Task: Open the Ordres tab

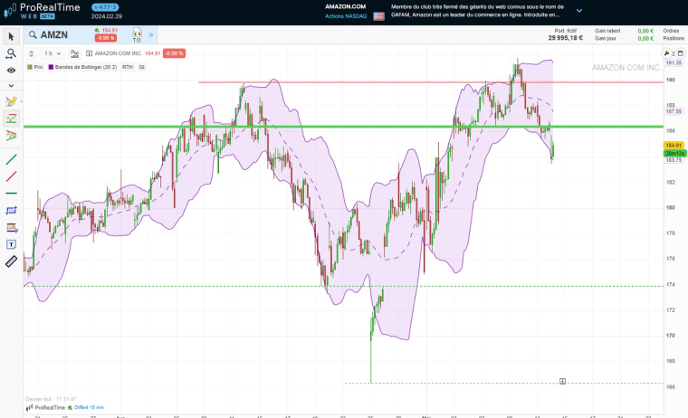Action: 671,31
